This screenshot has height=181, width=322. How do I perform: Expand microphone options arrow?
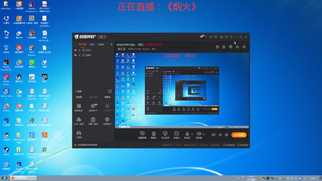[192, 134]
